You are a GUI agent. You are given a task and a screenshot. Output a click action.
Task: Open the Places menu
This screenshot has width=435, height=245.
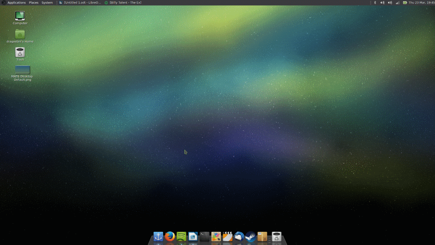tap(33, 3)
